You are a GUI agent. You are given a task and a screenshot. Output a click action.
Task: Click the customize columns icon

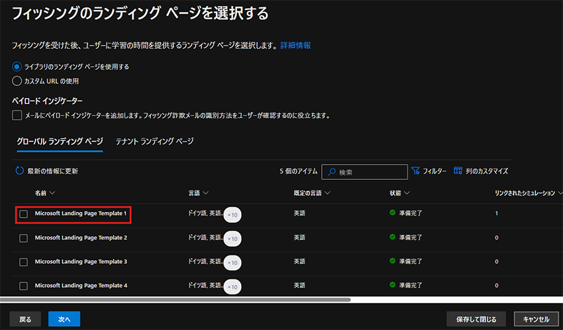[458, 171]
